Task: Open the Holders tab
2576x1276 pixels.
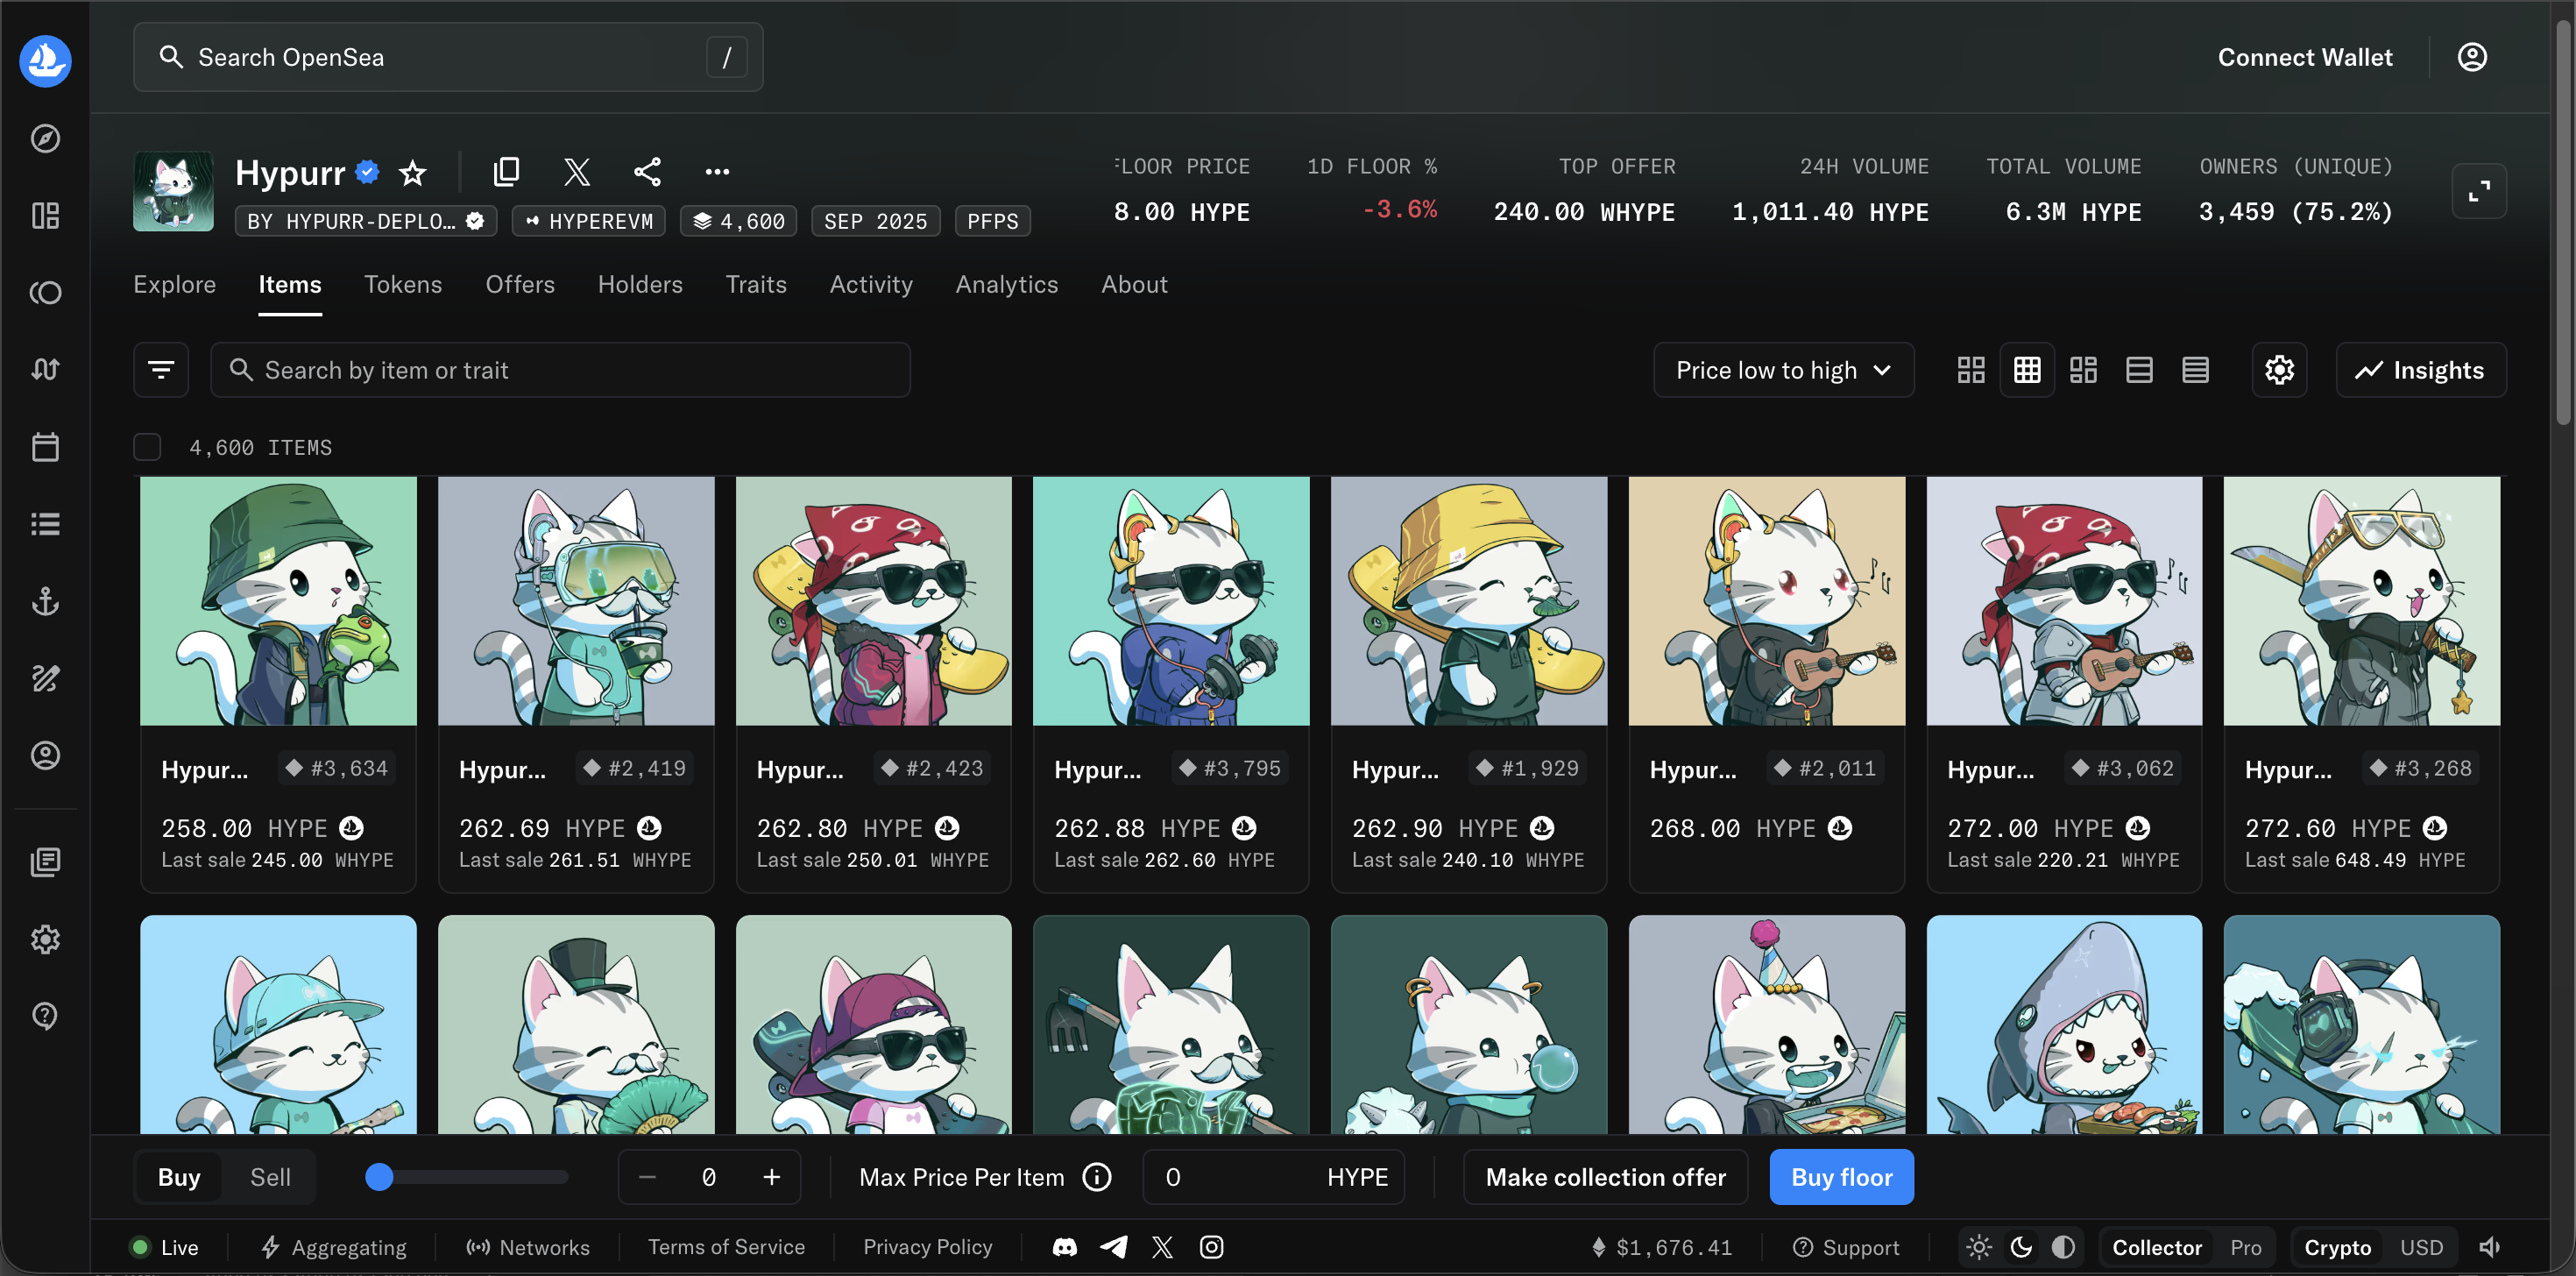Action: 640,285
